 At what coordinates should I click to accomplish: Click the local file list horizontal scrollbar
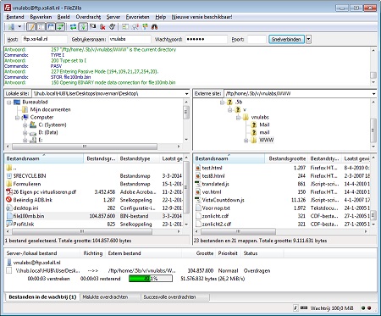[82, 231]
